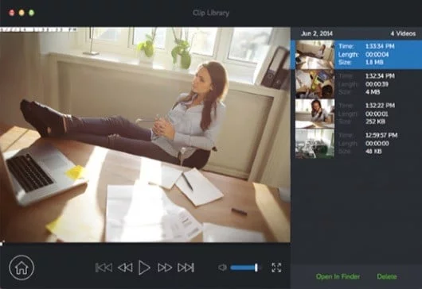Rewind the current clip
Screen dimensions: 422x289
pyautogui.click(x=125, y=268)
